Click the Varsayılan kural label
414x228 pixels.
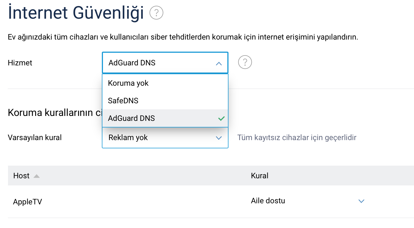click(x=35, y=138)
